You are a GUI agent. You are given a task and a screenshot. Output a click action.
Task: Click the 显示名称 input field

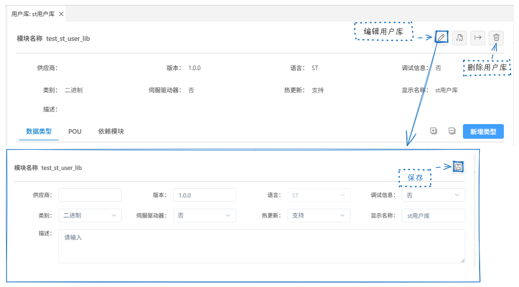433,215
